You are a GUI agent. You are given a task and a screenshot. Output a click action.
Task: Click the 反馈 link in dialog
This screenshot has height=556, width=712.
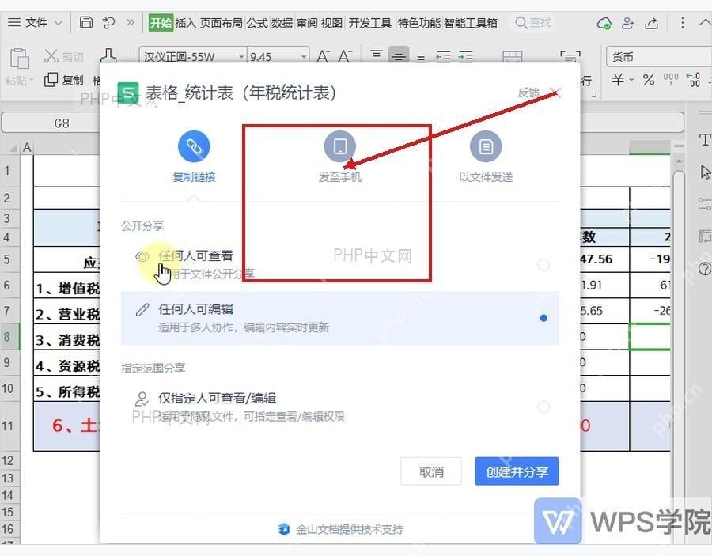[x=528, y=93]
